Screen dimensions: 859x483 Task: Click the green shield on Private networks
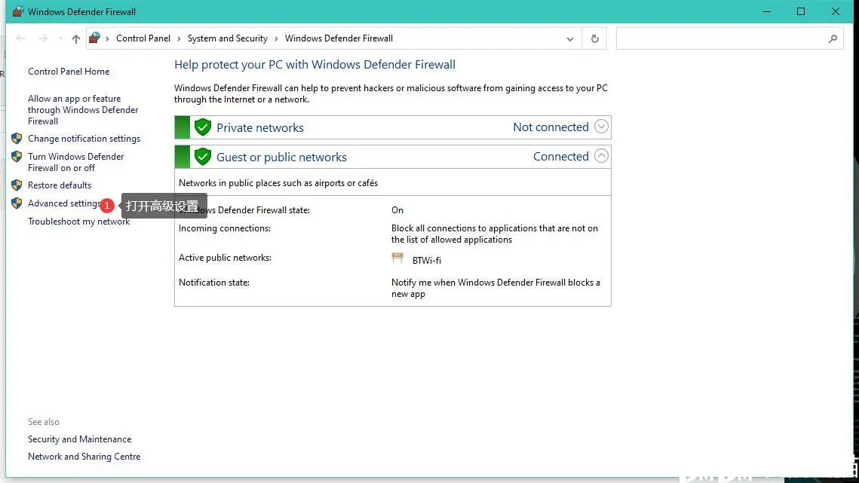pos(202,127)
